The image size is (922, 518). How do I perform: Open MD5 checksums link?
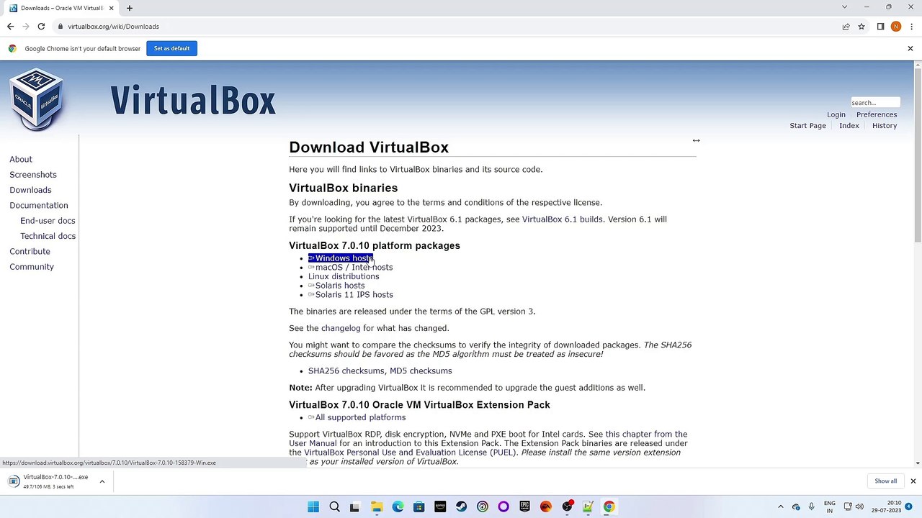click(x=421, y=371)
